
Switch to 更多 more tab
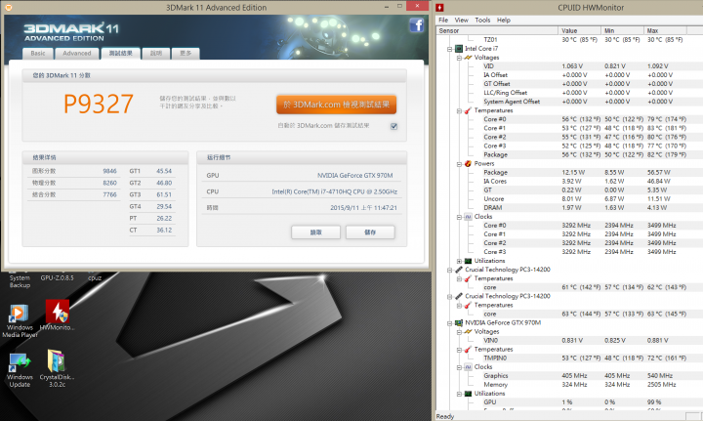tap(186, 54)
